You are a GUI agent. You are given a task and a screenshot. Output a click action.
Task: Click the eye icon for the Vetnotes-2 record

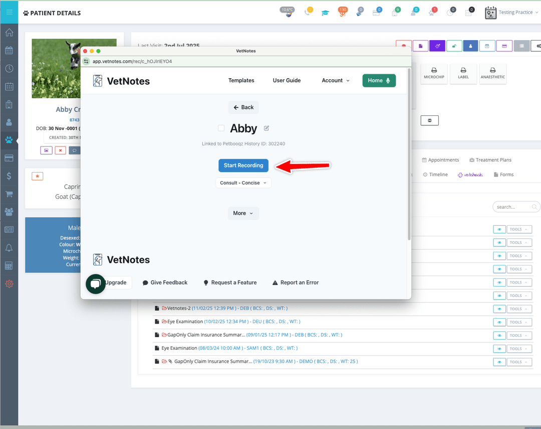(x=499, y=309)
